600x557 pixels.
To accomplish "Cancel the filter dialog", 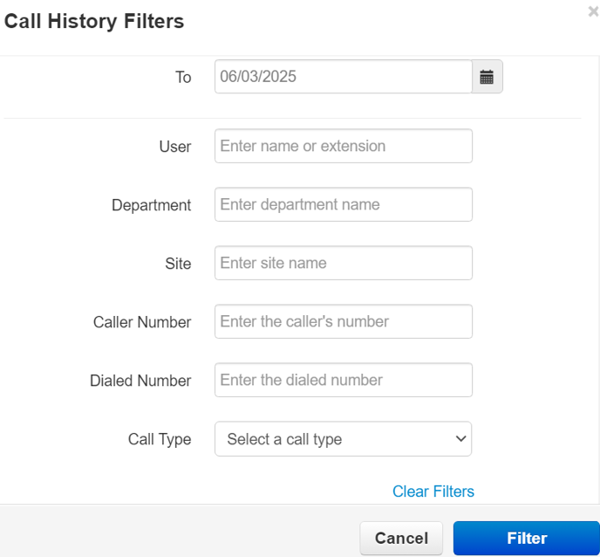I will (x=401, y=538).
